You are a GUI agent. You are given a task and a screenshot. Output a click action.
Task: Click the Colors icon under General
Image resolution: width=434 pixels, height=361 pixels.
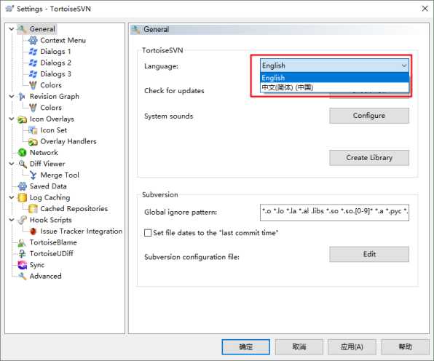33,85
